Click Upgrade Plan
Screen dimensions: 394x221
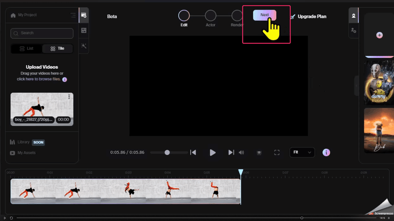pos(308,17)
